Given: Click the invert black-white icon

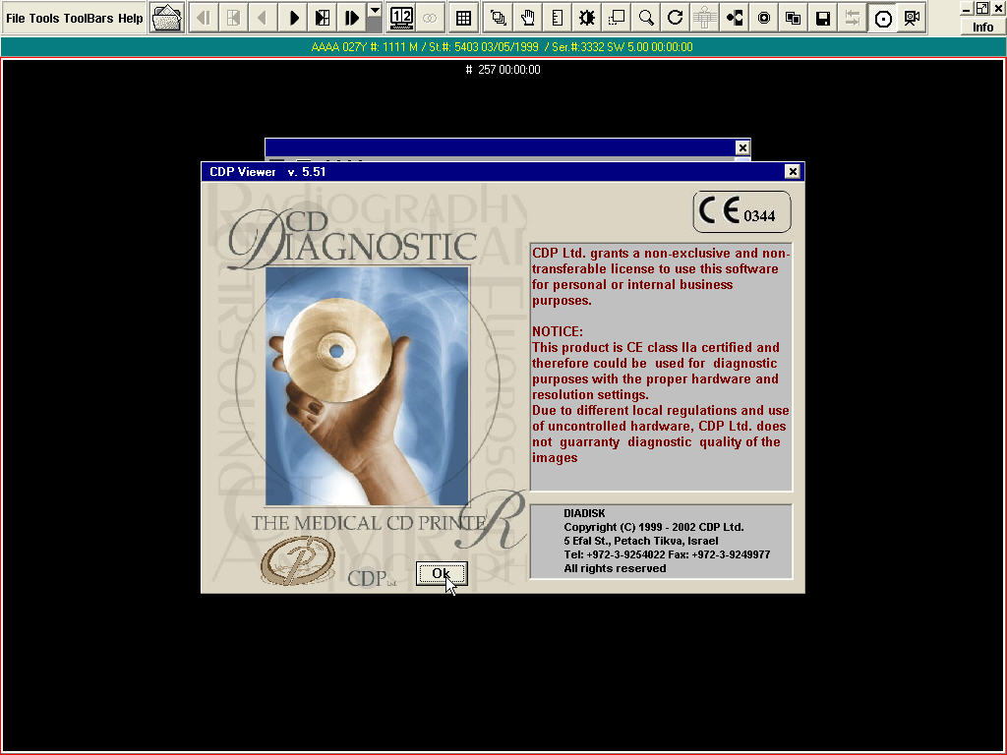Looking at the screenshot, I should point(734,18).
